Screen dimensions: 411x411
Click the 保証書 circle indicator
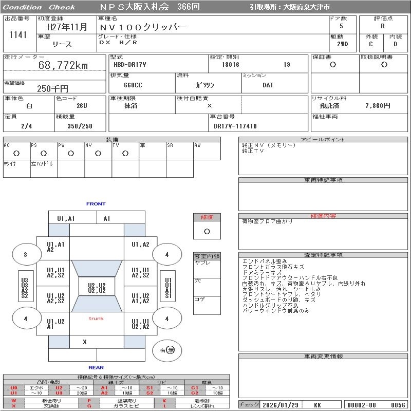tap(333, 65)
